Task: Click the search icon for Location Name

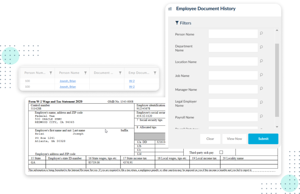Action: point(261,61)
